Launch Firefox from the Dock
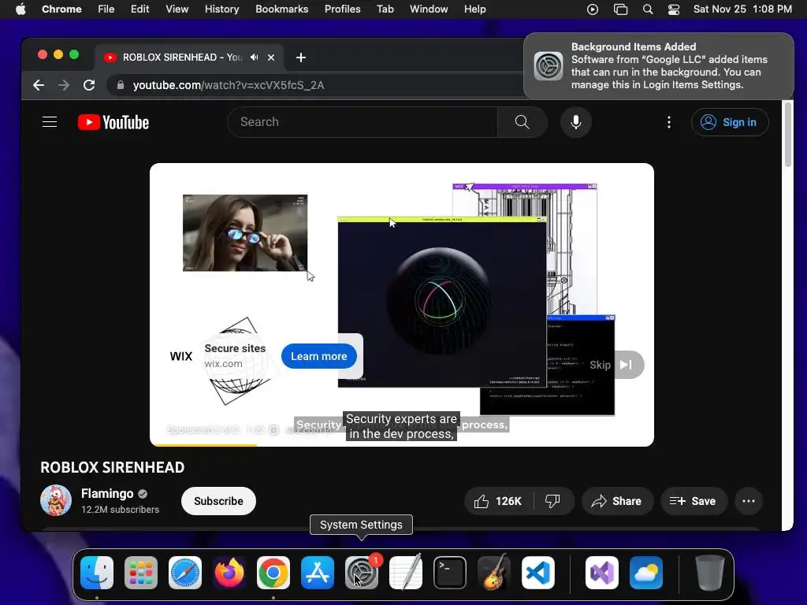The image size is (807, 605). (229, 573)
